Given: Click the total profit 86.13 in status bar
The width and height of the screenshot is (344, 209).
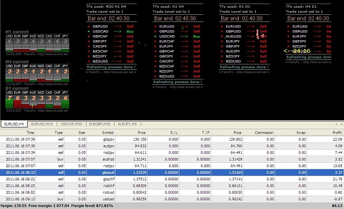Looking at the screenshot, I should tap(337, 206).
